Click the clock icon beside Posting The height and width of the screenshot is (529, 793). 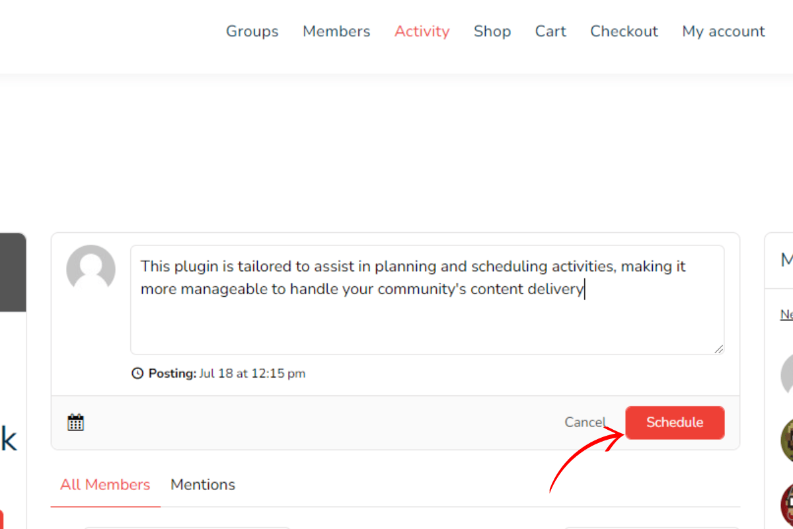[x=137, y=374]
